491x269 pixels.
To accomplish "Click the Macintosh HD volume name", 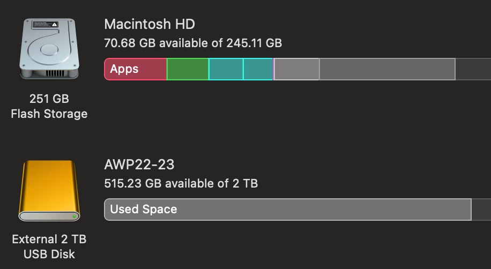I will coord(150,24).
